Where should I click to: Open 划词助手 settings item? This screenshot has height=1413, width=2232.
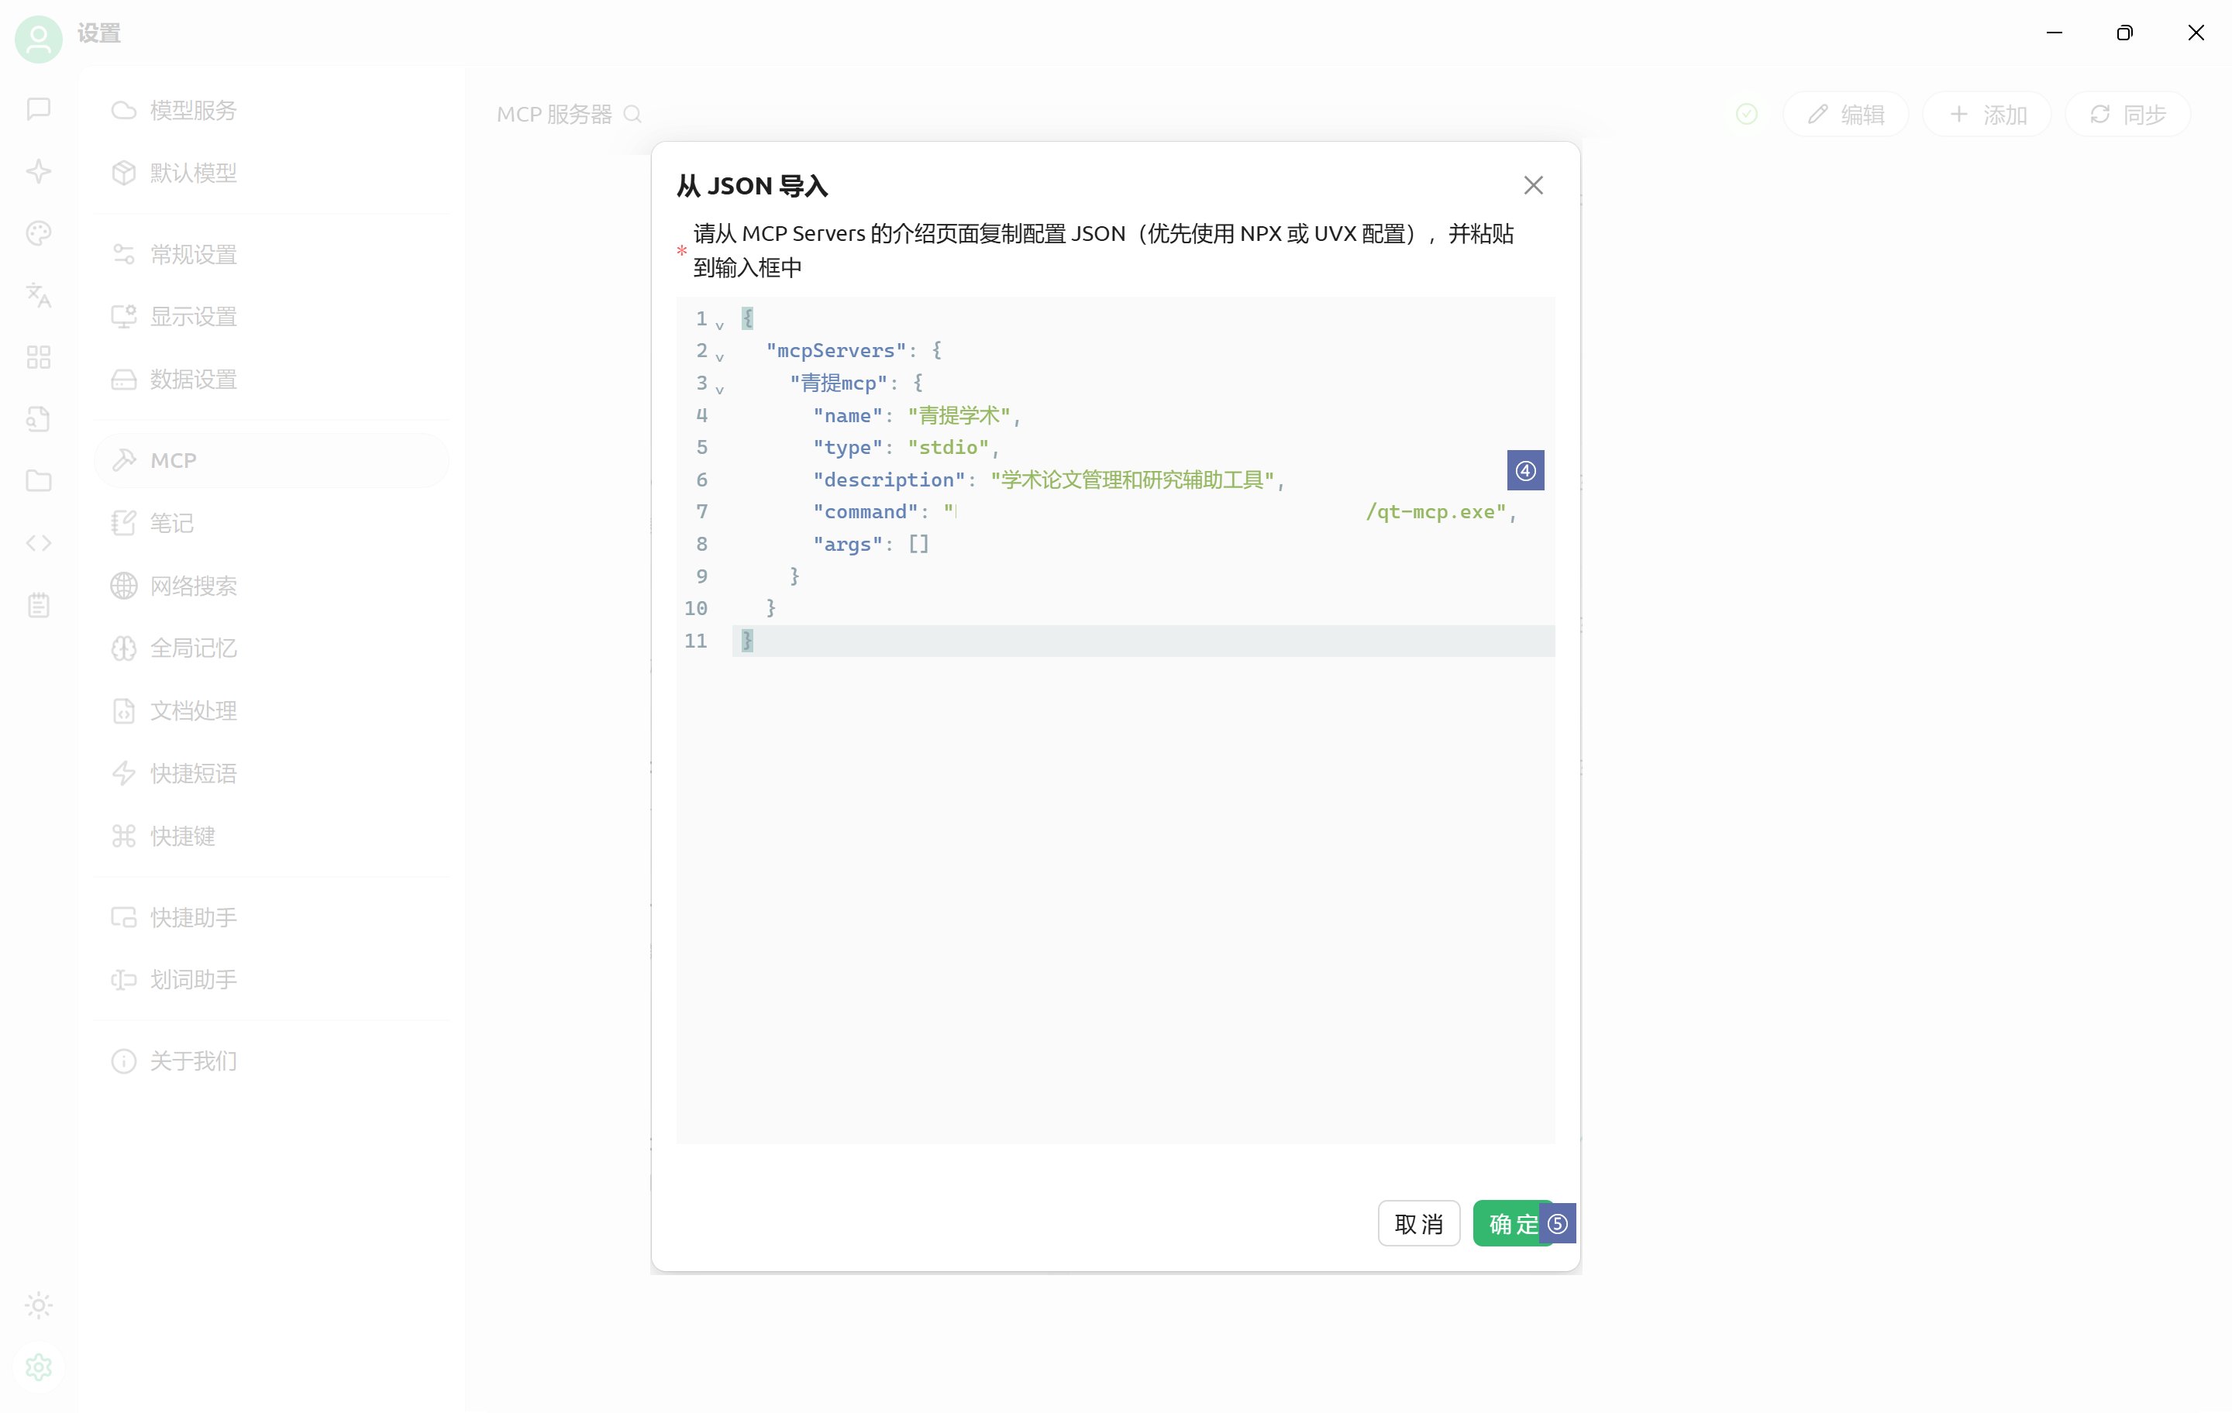pyautogui.click(x=271, y=979)
